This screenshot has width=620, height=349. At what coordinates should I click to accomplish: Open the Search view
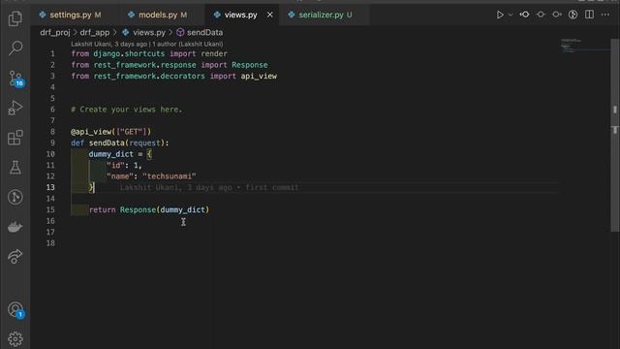point(15,48)
